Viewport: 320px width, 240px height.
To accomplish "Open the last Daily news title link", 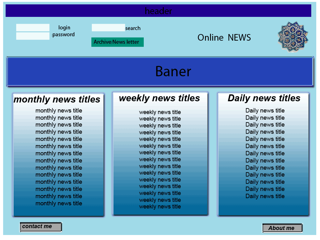I will click(265, 196).
